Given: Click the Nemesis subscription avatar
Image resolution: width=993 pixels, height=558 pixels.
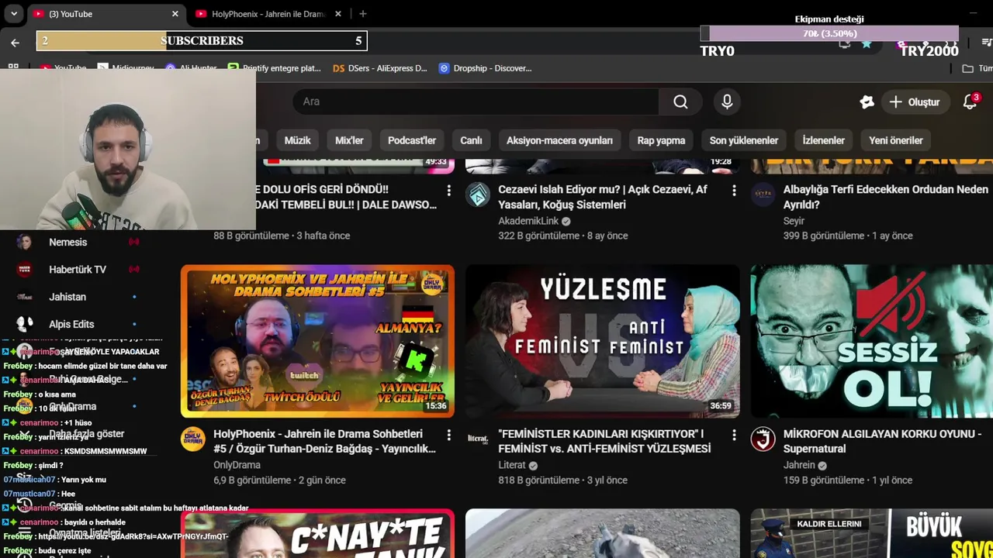Looking at the screenshot, I should tap(25, 242).
